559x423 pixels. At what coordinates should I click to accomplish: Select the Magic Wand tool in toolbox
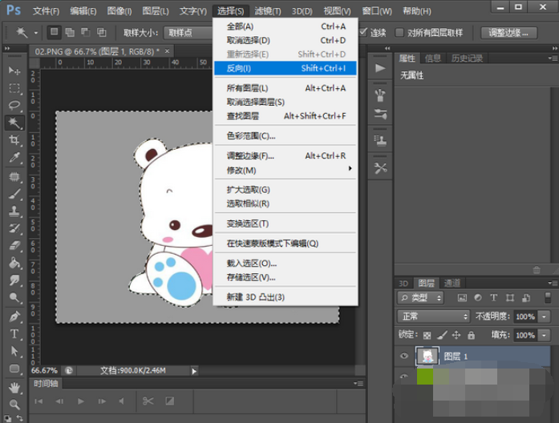[x=14, y=123]
